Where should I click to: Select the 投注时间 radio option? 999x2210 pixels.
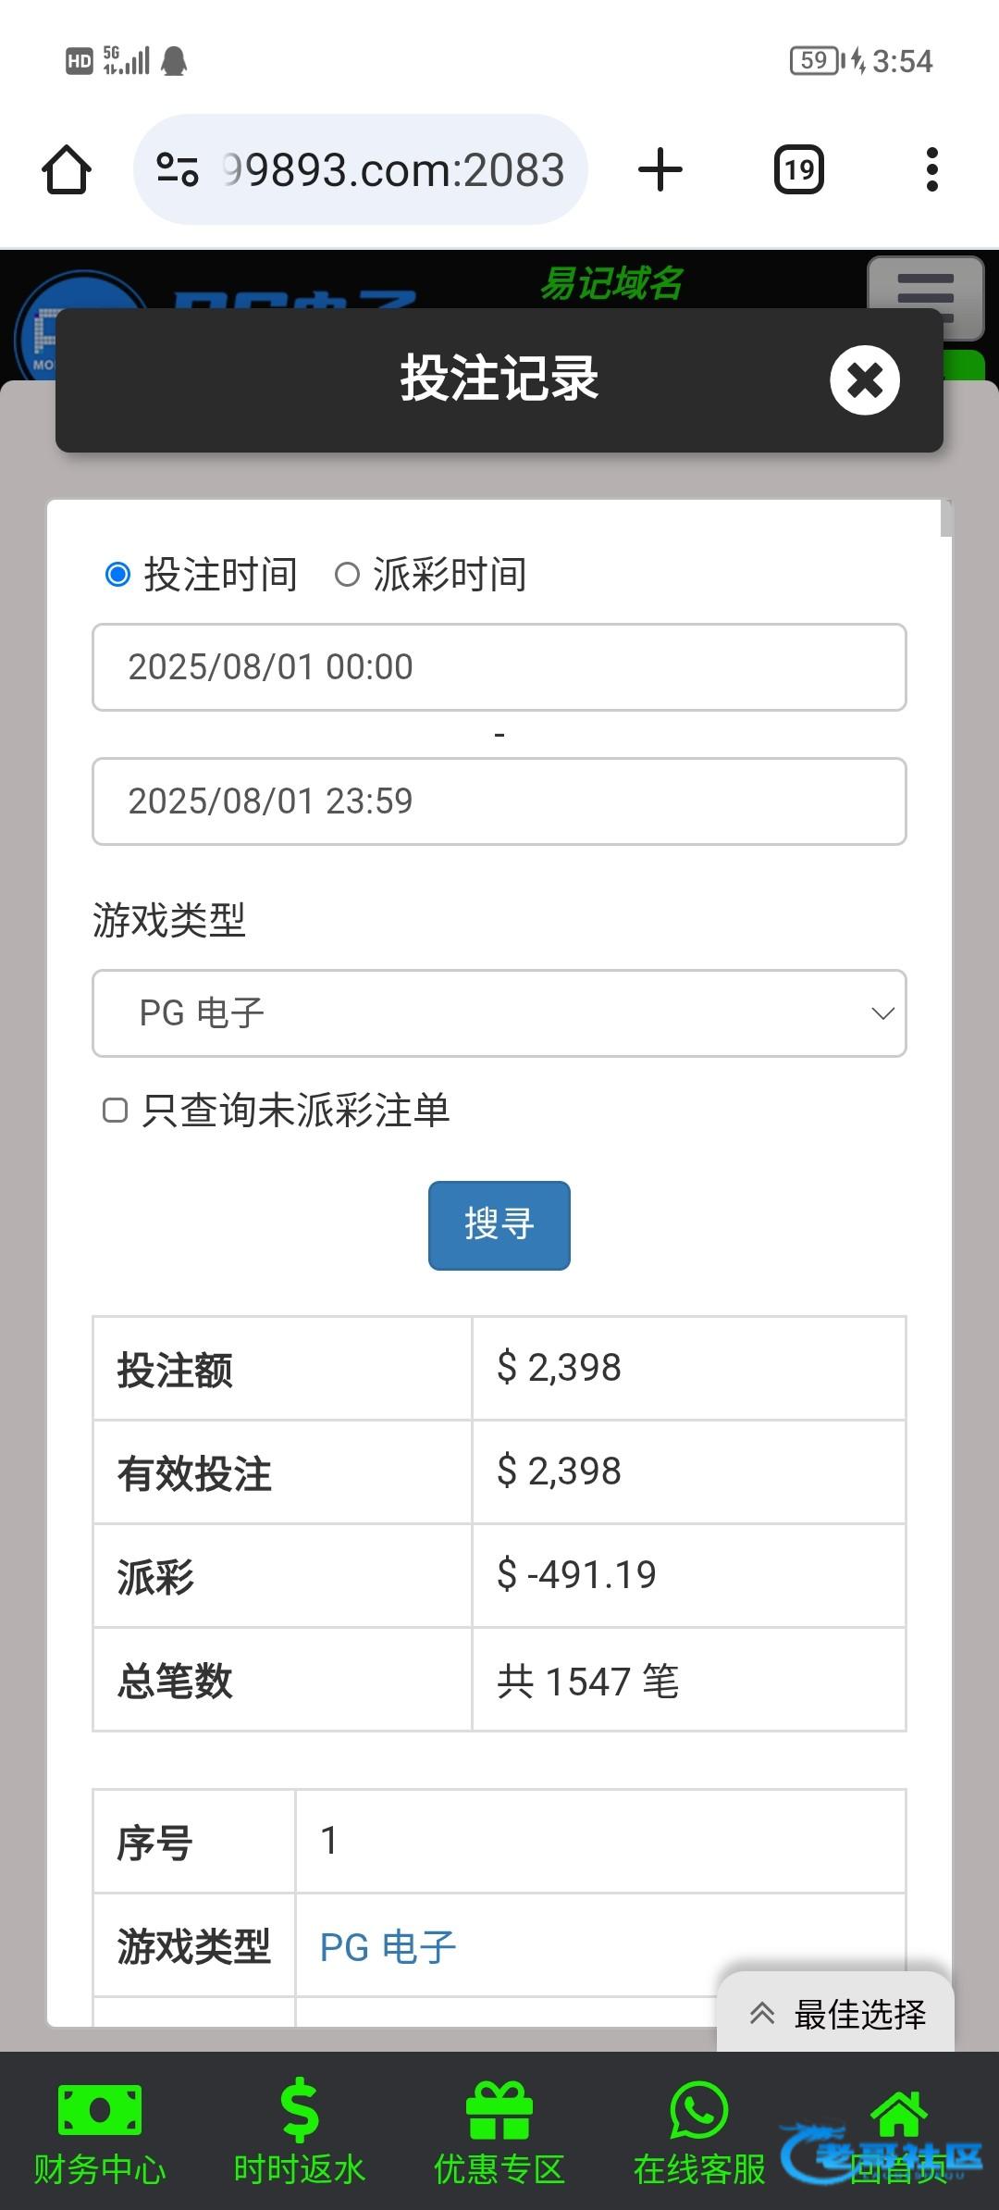118,575
